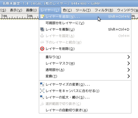Expand the レイヤーマスク(M) submenu arrow

[x=129, y=63]
